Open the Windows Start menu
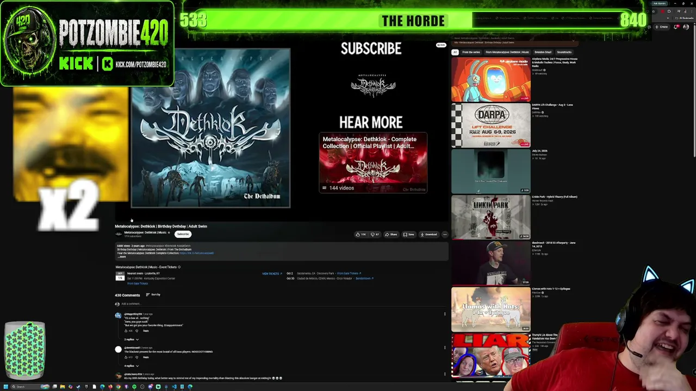The image size is (696, 391). tap(6, 387)
